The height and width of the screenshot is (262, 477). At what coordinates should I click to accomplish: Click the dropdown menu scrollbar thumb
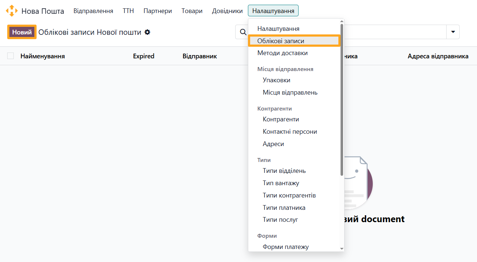(x=342, y=100)
